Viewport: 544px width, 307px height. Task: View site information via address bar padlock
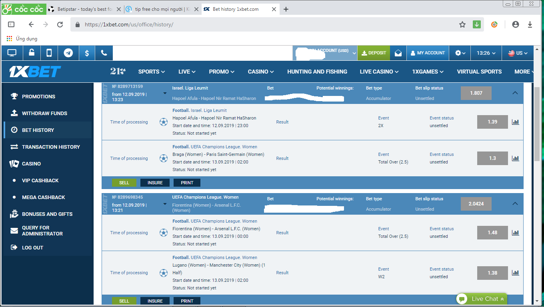coord(78,24)
